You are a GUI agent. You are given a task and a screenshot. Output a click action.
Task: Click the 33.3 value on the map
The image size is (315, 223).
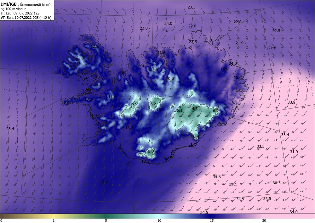click(x=261, y=147)
